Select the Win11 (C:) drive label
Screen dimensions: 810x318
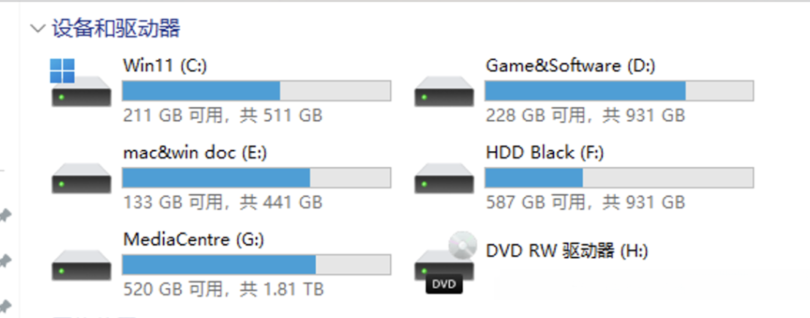(165, 66)
